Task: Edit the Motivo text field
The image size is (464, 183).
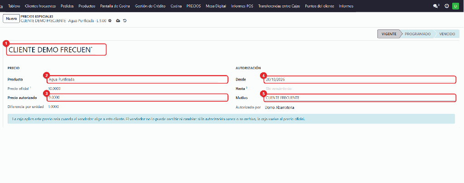Action: [360, 98]
